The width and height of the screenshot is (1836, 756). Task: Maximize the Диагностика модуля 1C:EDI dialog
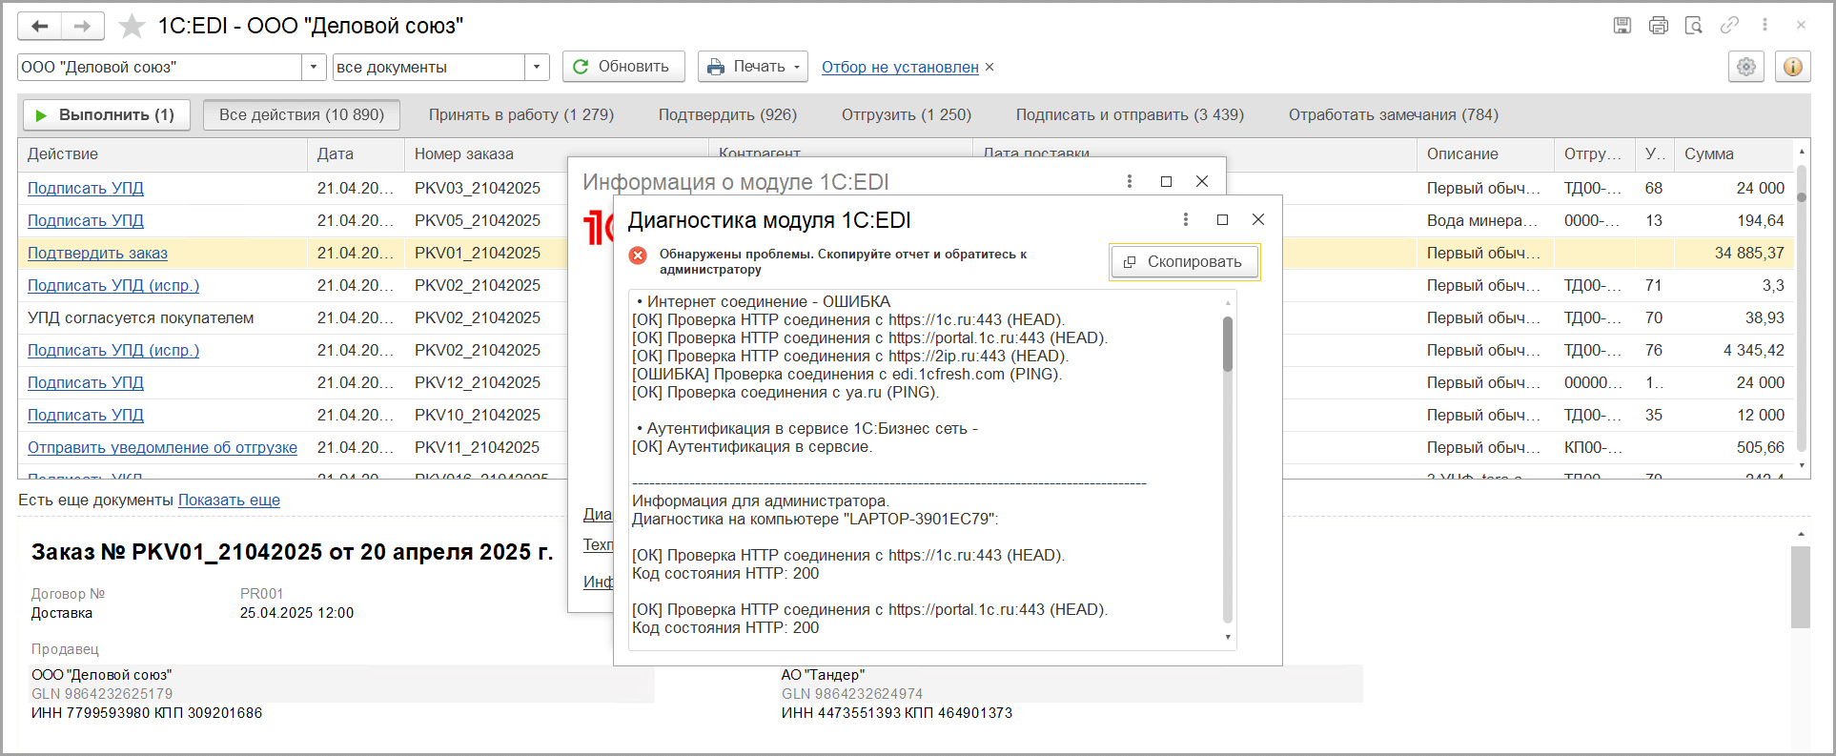[1223, 219]
